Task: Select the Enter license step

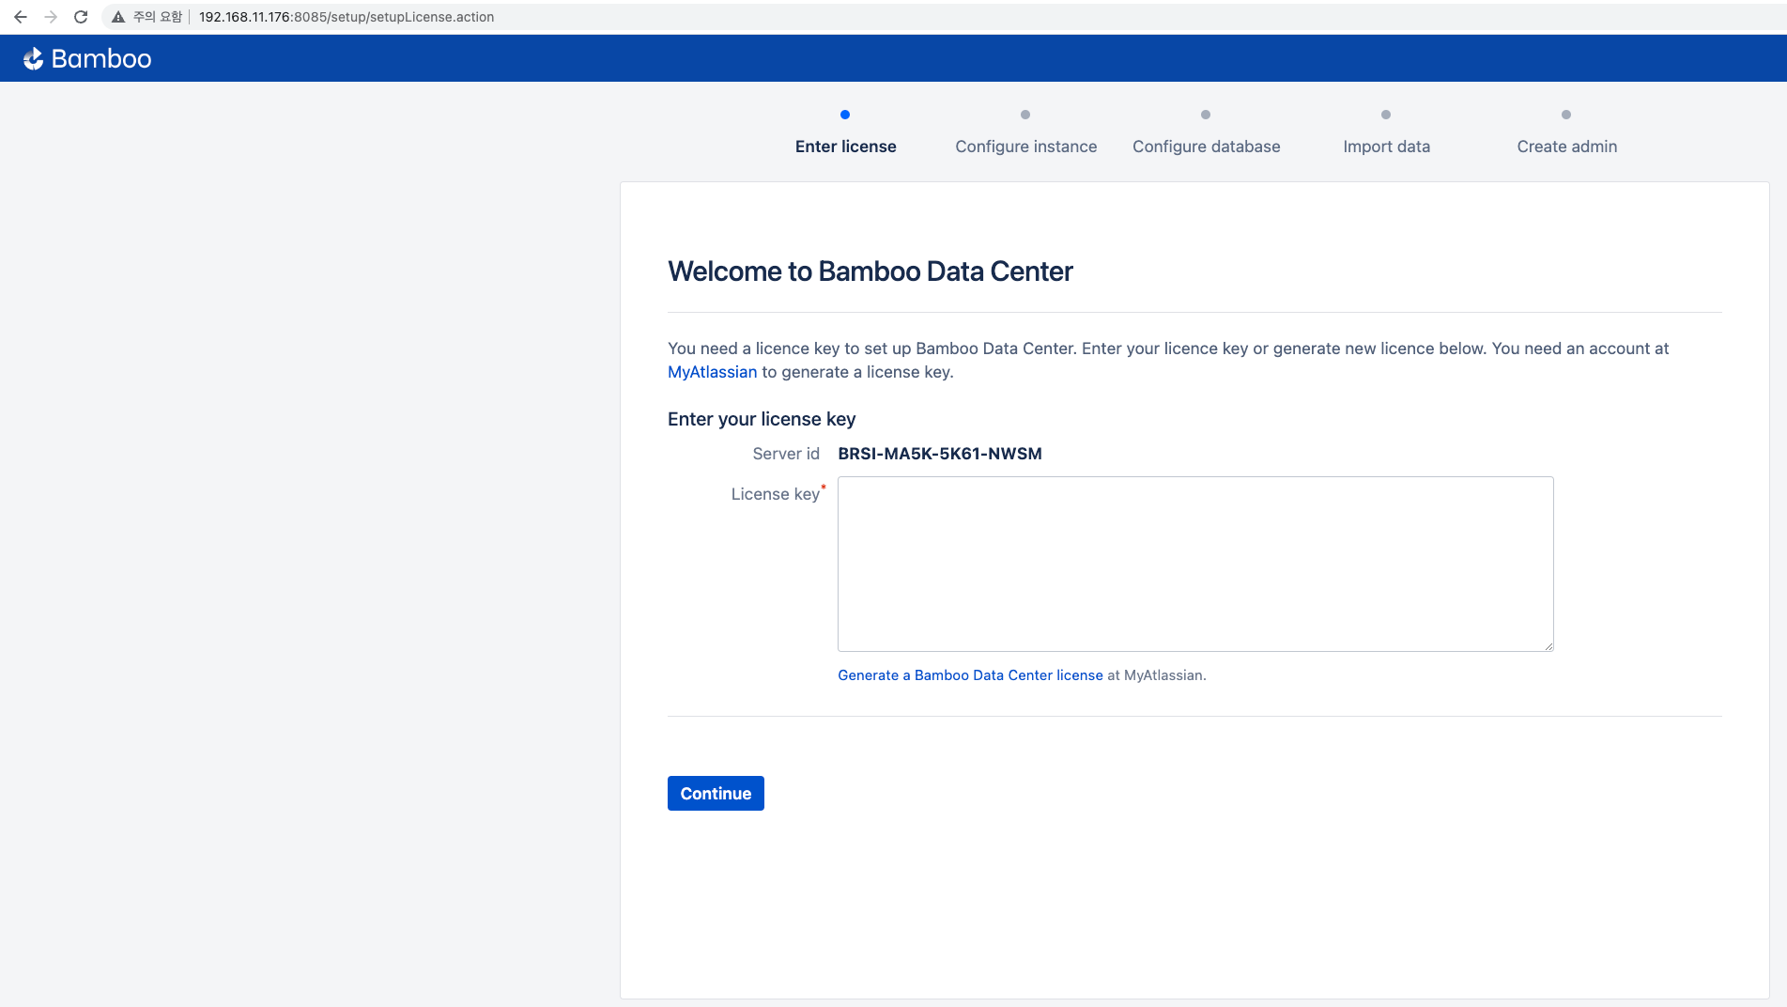Action: [845, 147]
